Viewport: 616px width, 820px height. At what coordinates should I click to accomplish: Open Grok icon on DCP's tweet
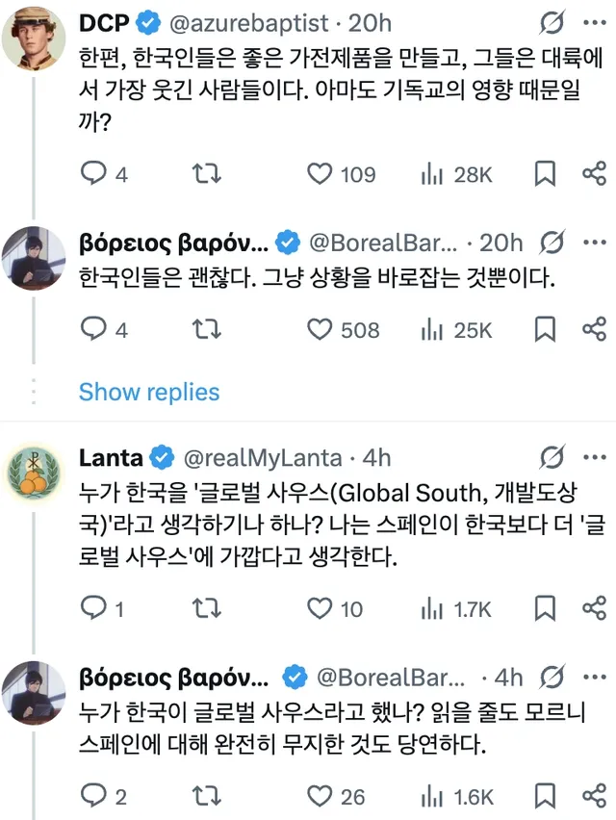(x=553, y=21)
